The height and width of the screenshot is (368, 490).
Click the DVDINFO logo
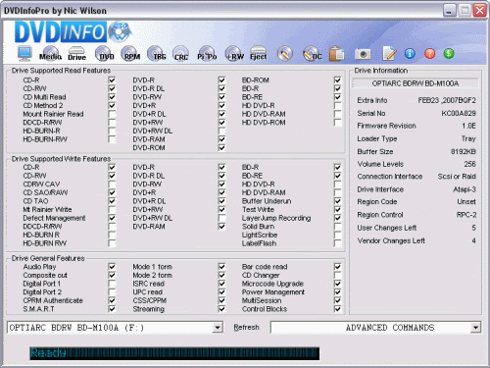coord(73,32)
